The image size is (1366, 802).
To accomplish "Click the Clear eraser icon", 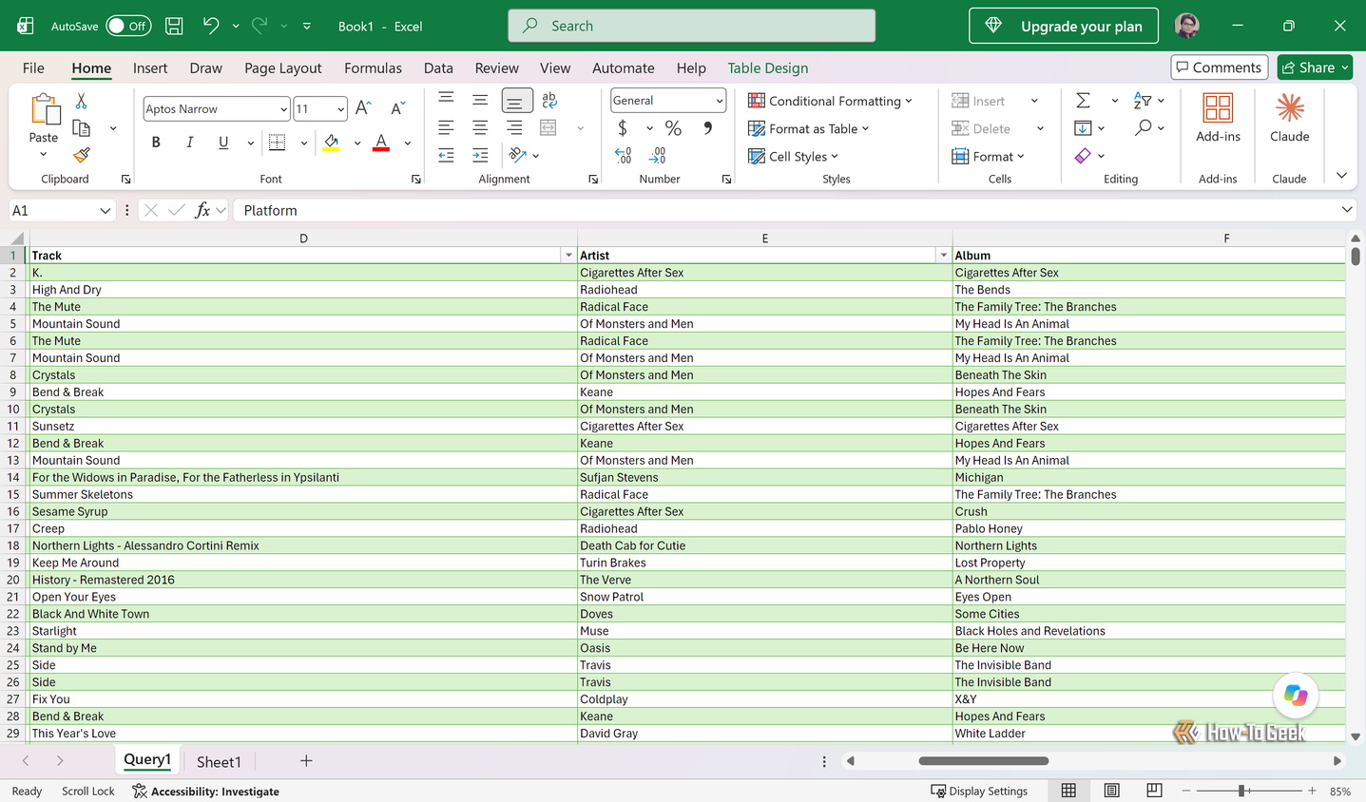I will pyautogui.click(x=1083, y=156).
